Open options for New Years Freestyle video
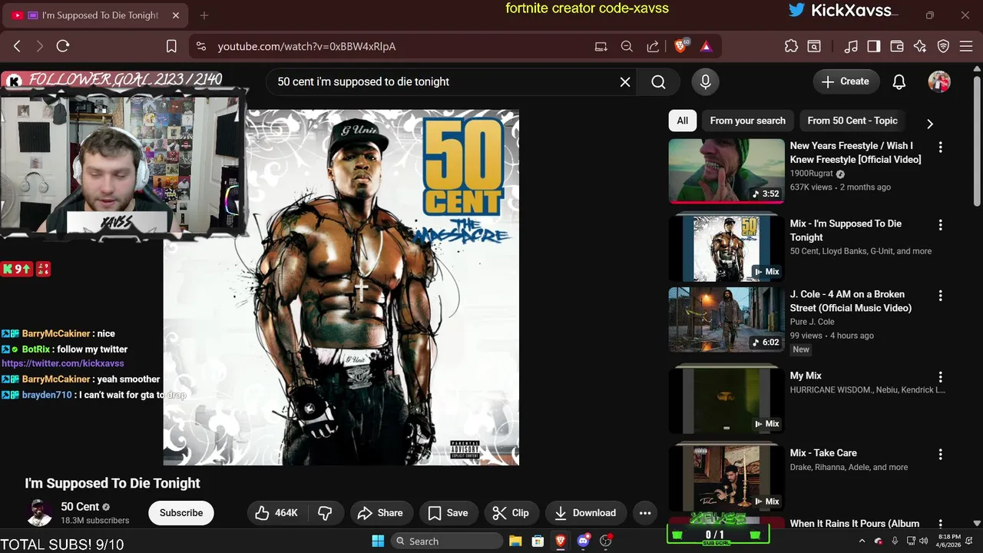This screenshot has width=983, height=553. click(940, 147)
